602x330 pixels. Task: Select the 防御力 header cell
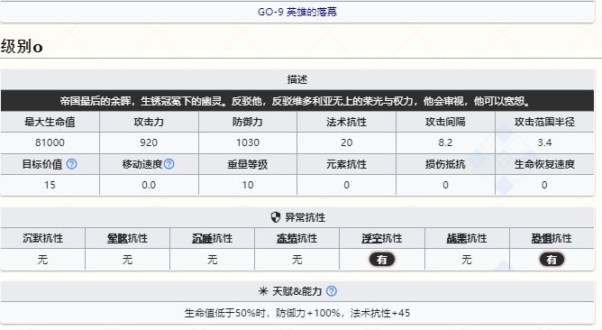pos(248,122)
